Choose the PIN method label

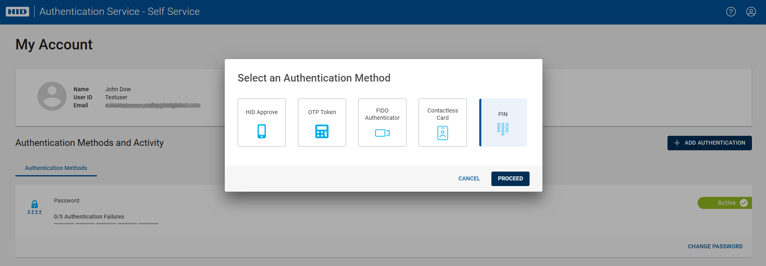503,114
